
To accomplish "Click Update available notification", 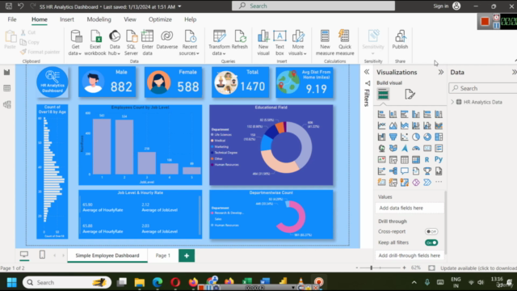I will [x=478, y=268].
